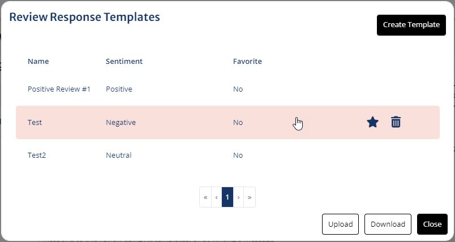Go to first page with double left arrows
This screenshot has width=455, height=242.
[205, 197]
